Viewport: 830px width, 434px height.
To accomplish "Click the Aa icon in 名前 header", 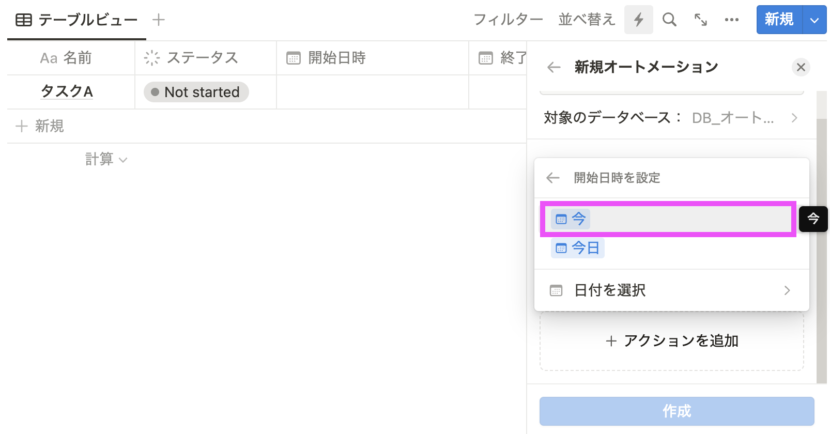I will (x=49, y=58).
